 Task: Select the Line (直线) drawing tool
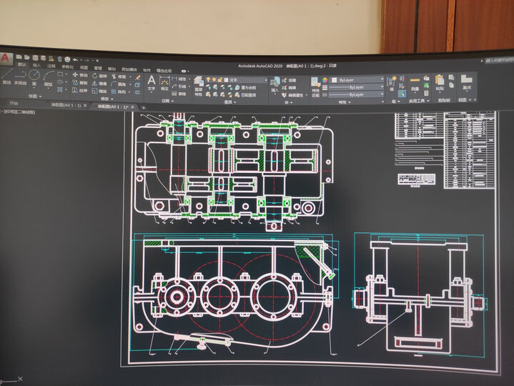click(6, 74)
